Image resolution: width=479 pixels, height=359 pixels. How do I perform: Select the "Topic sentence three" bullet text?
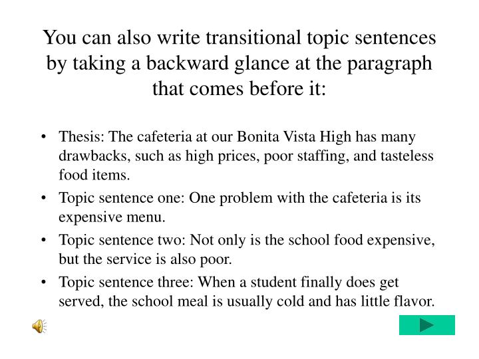(246, 293)
